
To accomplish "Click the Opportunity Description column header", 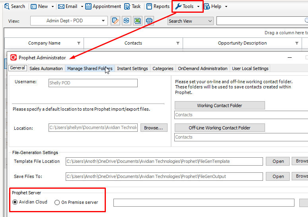I will click(242, 43).
